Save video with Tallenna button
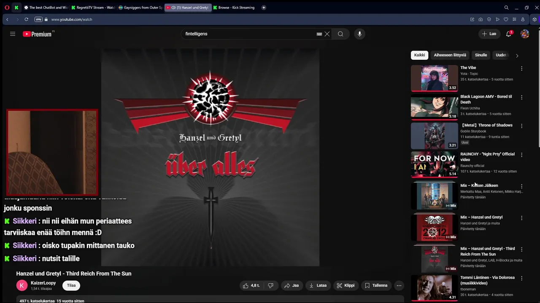 click(x=376, y=285)
